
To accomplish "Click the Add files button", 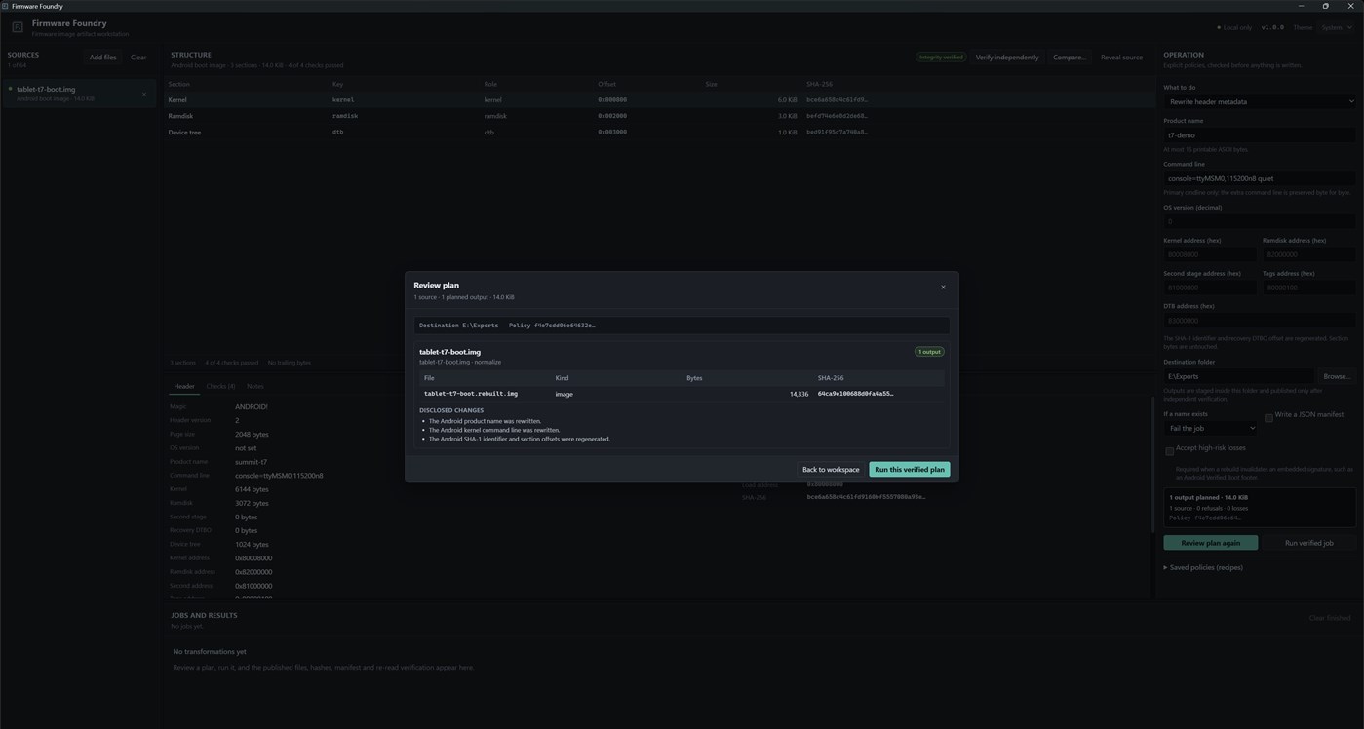I will (x=102, y=58).
